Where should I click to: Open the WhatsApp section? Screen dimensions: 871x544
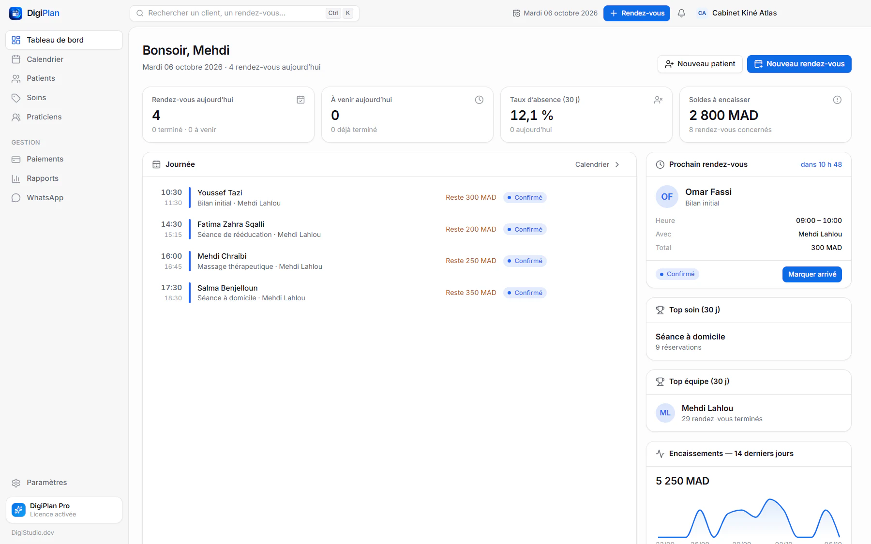click(64, 198)
